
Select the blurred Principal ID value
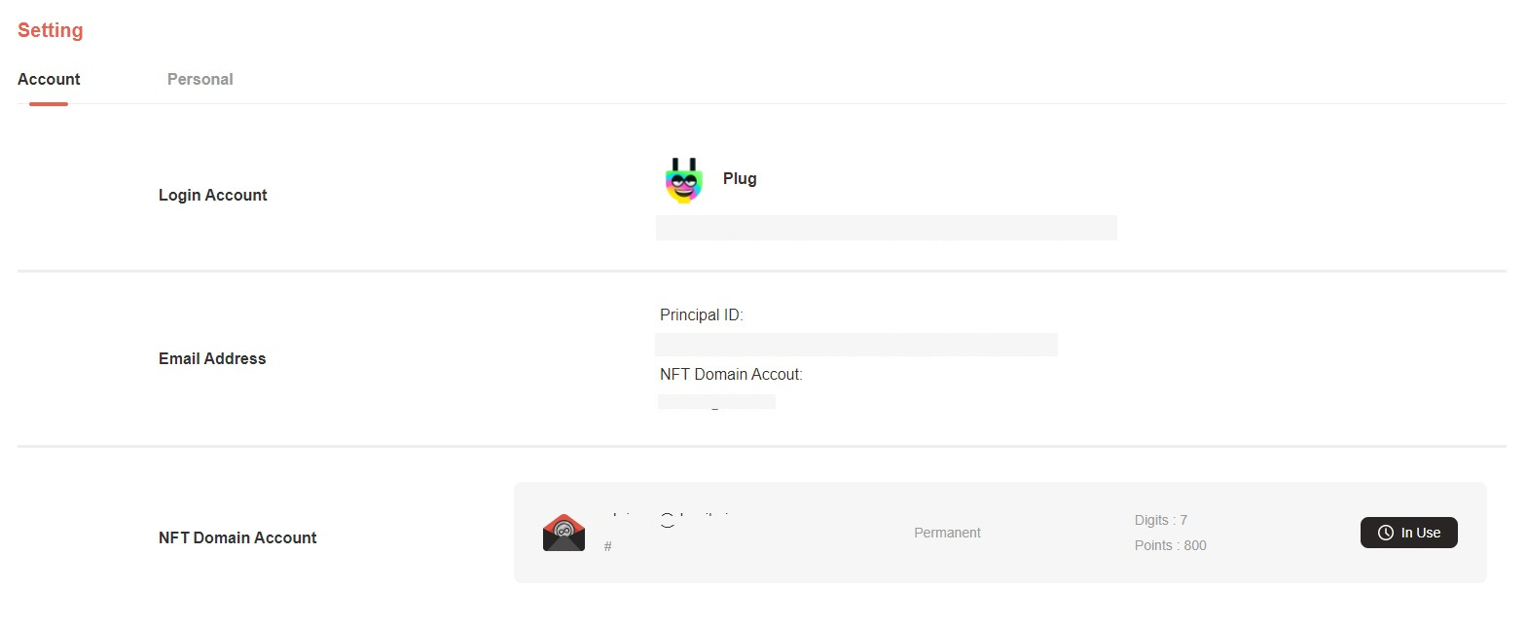click(x=855, y=345)
